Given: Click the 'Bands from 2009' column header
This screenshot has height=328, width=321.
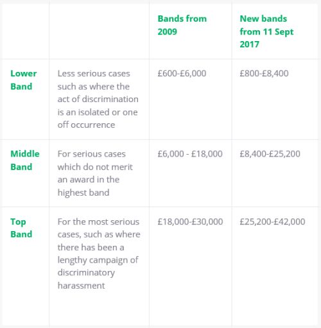Looking at the screenshot, I should pos(182,25).
